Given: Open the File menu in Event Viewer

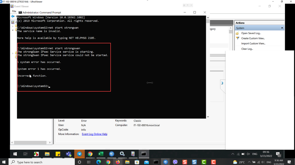Looking at the screenshot, I should [x=14, y=11].
